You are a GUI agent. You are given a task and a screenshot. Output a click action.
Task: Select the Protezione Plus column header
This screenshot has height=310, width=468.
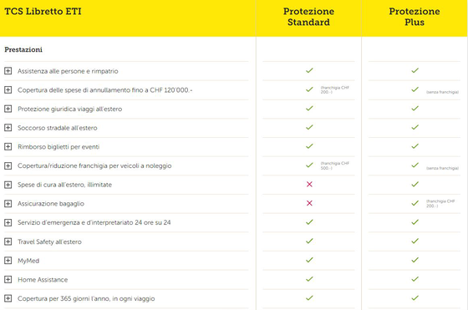point(415,17)
